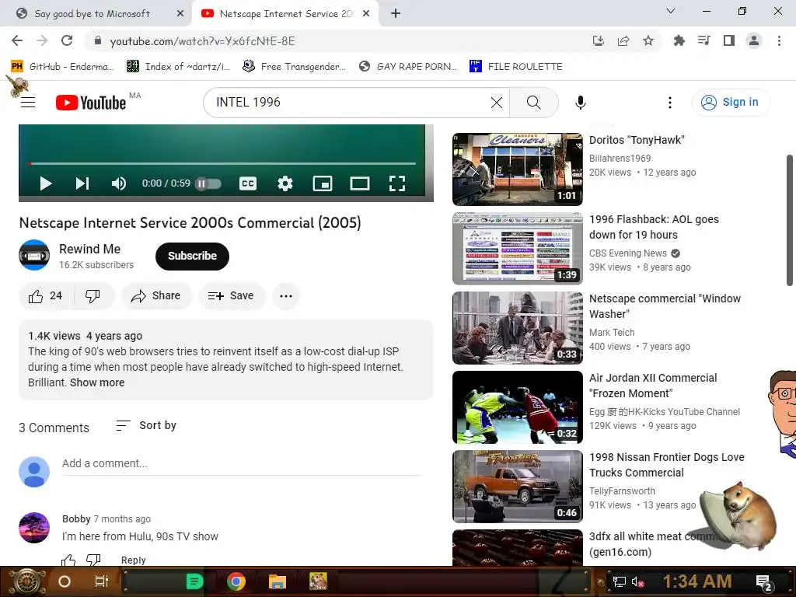The image size is (796, 597).
Task: Reload the YouTube page
Action: 67,40
